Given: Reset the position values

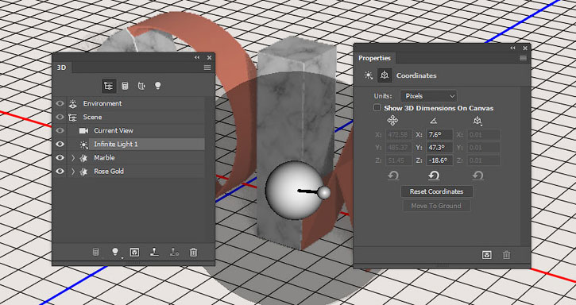Looking at the screenshot, I should tap(393, 176).
